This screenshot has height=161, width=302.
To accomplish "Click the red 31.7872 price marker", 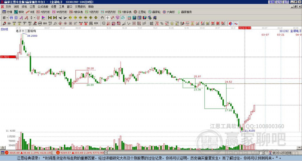I will 8,57.
